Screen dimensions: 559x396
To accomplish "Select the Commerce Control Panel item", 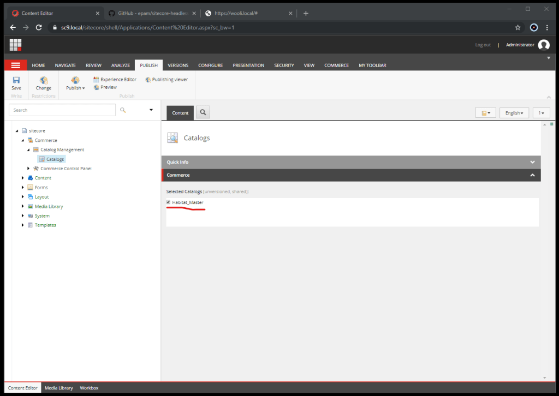I will coord(66,169).
